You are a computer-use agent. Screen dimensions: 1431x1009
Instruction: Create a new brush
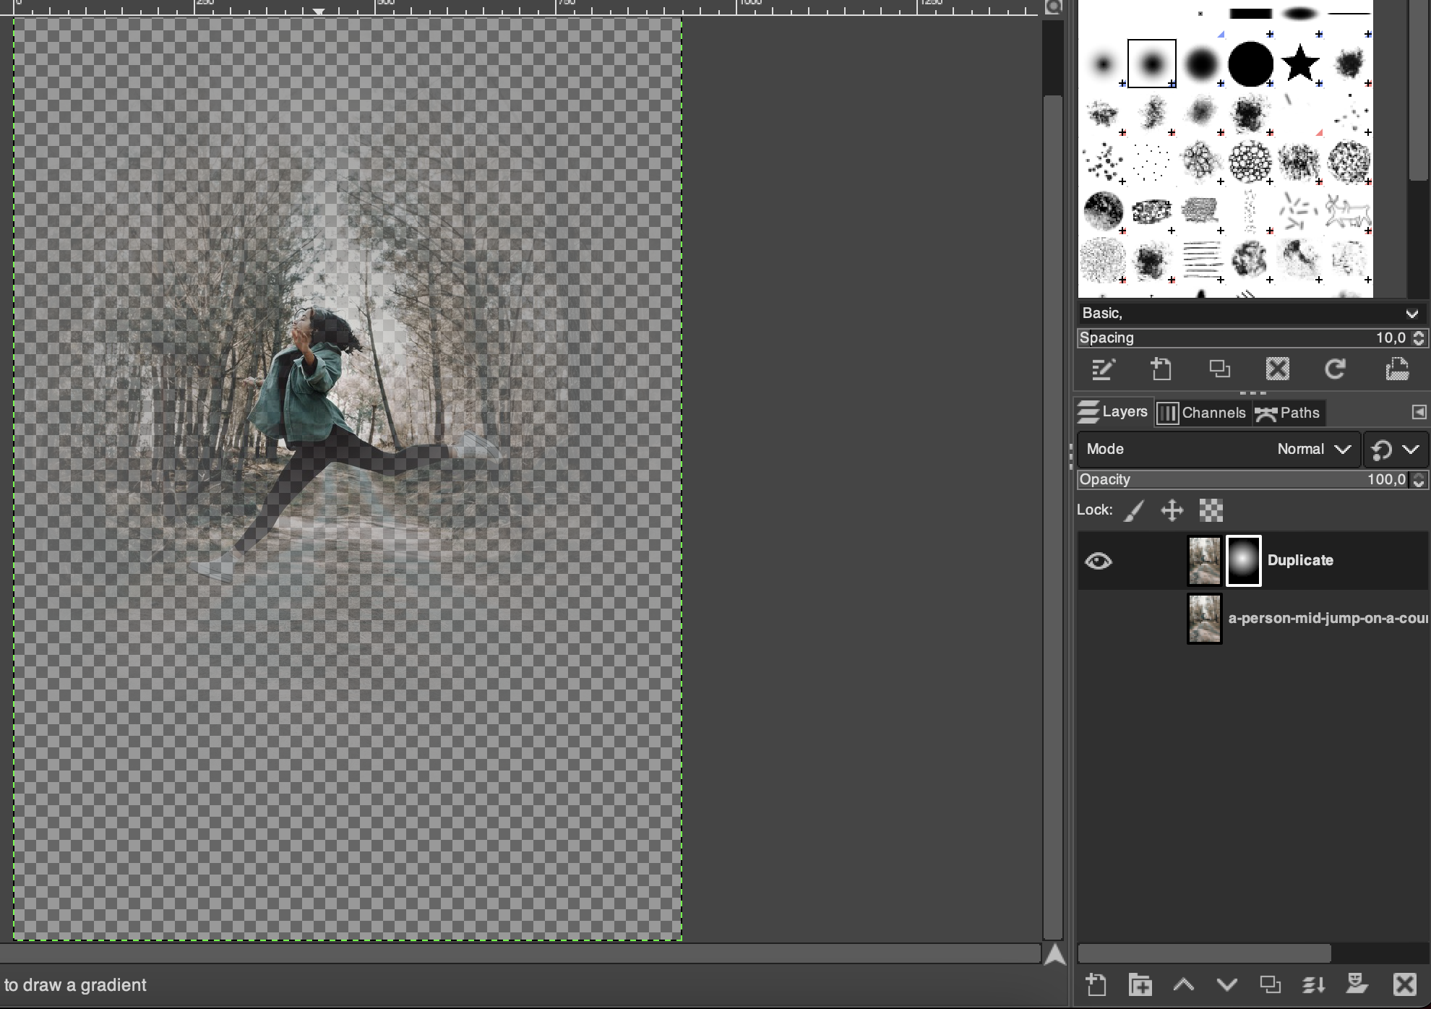[1161, 369]
